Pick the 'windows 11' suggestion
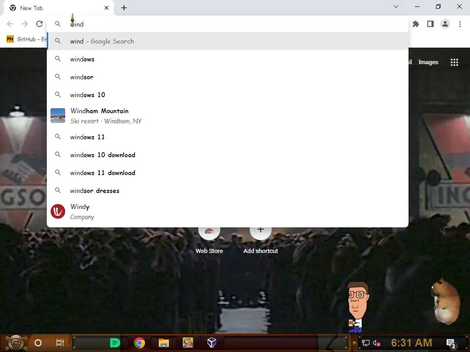This screenshot has height=352, width=470. [228, 137]
